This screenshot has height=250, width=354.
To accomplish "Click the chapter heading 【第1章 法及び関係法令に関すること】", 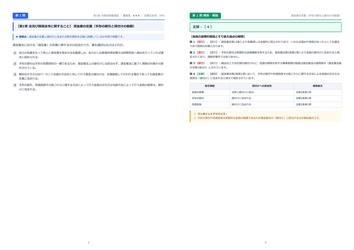I will coord(44,26).
